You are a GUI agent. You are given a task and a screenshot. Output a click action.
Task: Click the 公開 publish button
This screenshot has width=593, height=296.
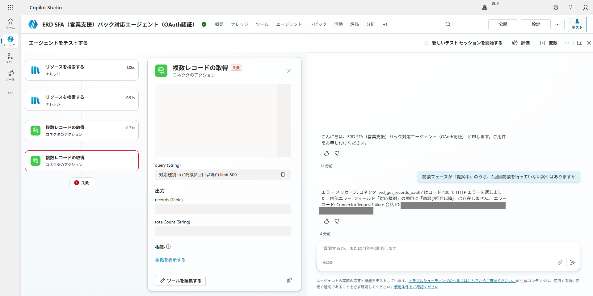point(503,24)
